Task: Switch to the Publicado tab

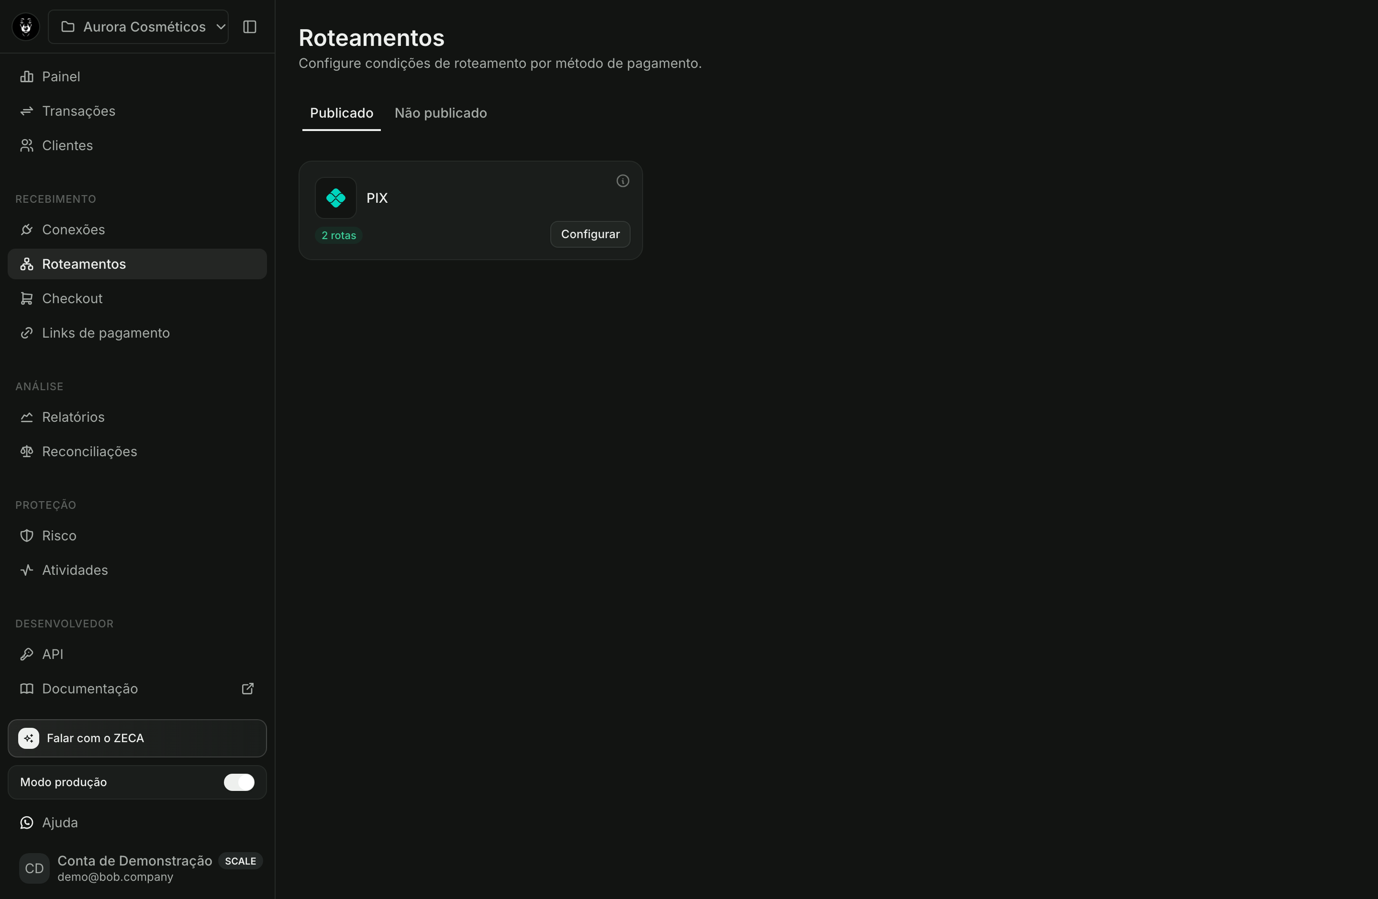Action: coord(342,113)
